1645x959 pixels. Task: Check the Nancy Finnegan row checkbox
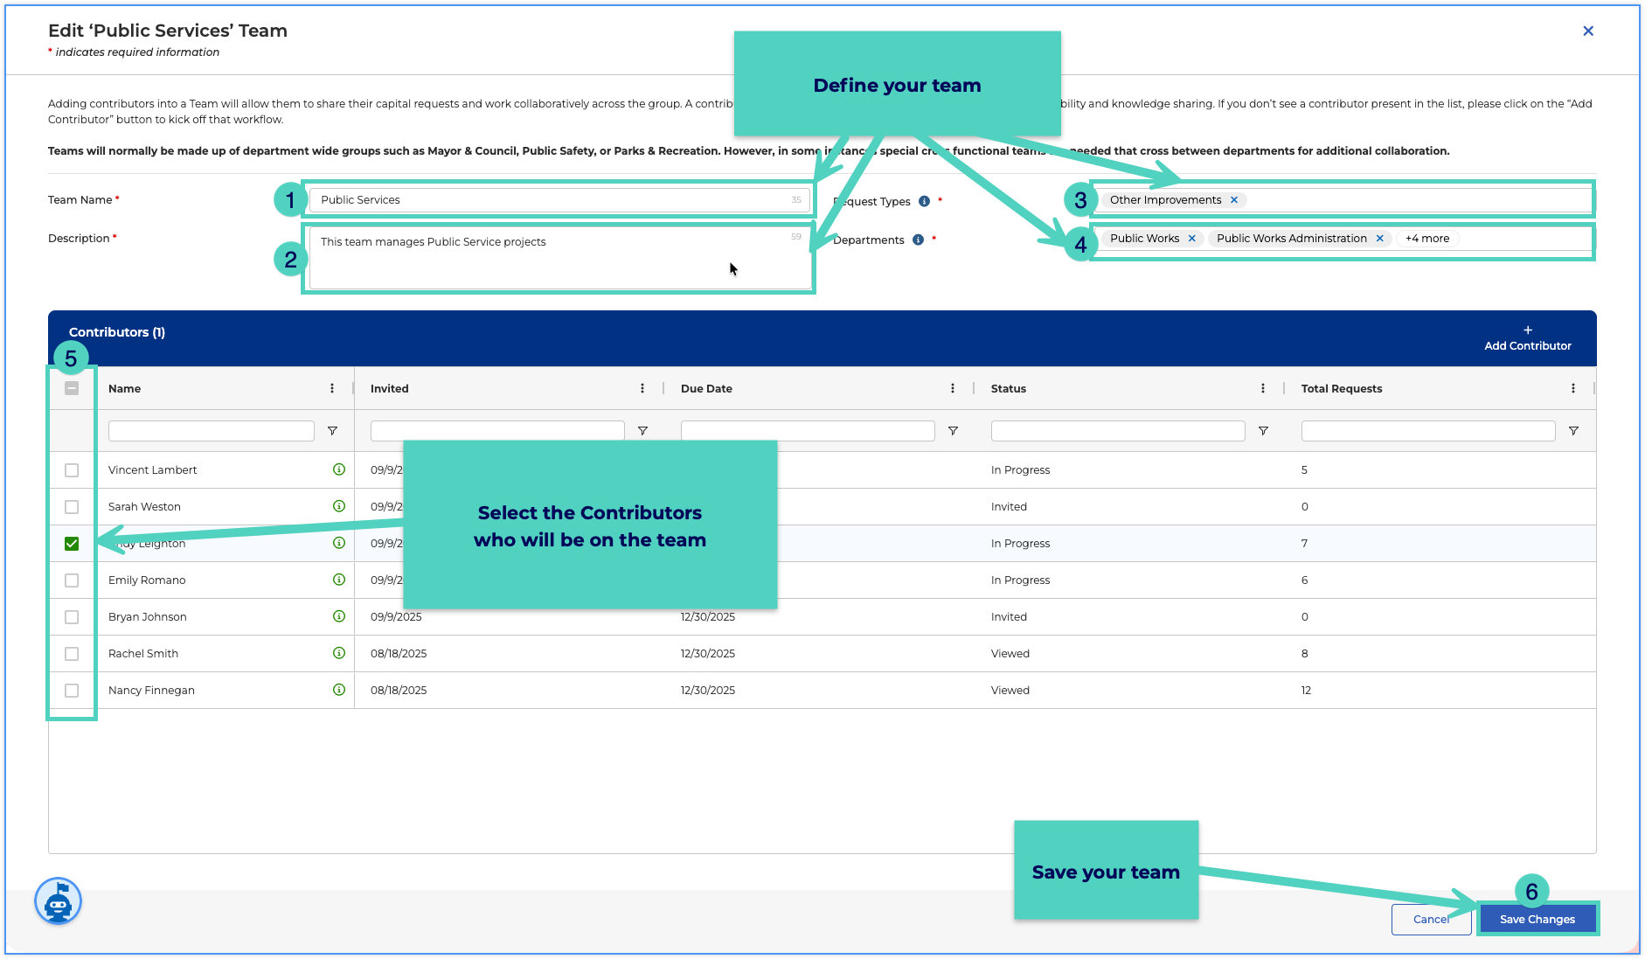click(72, 691)
